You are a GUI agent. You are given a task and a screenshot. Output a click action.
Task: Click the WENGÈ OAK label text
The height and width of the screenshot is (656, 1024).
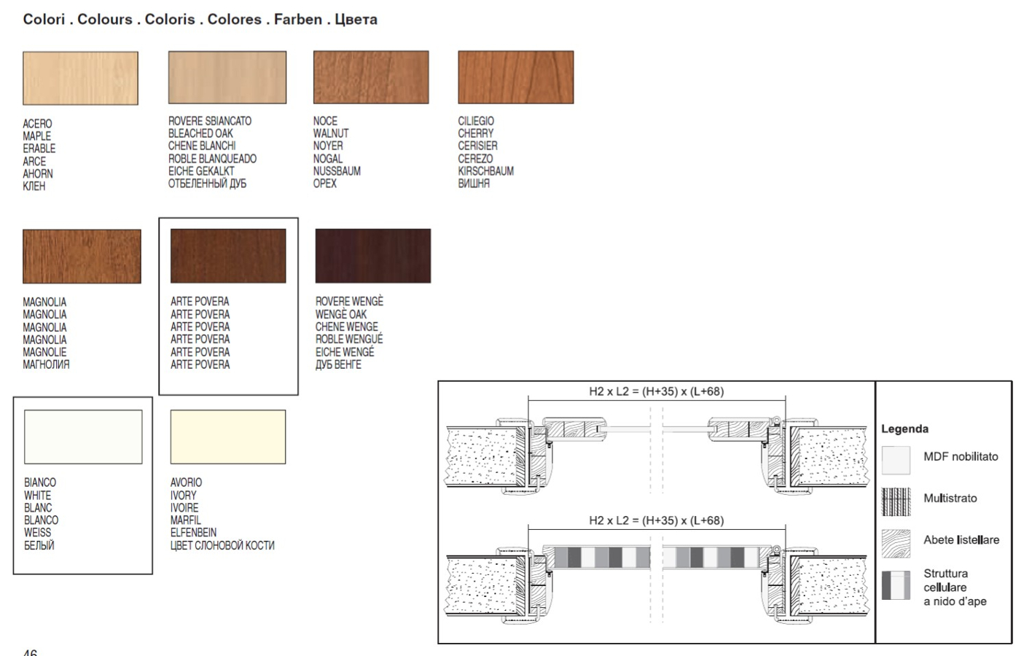[341, 314]
